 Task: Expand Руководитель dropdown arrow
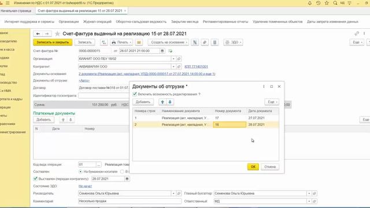click(x=173, y=193)
